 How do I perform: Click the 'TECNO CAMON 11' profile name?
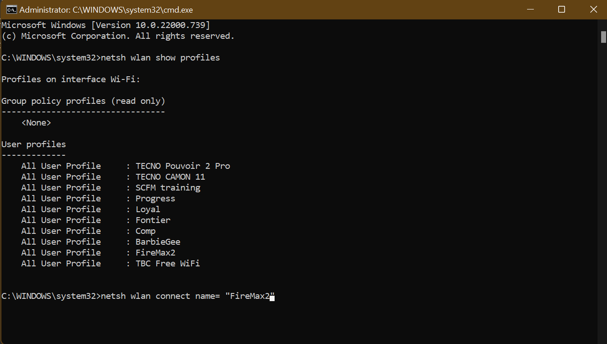pyautogui.click(x=170, y=177)
